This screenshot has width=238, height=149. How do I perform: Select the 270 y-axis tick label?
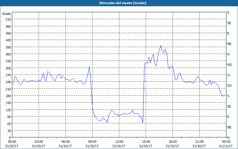click(8, 75)
